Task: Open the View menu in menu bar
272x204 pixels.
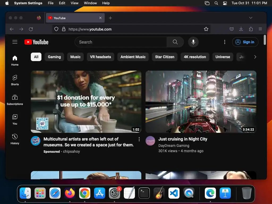Action: 74,3
